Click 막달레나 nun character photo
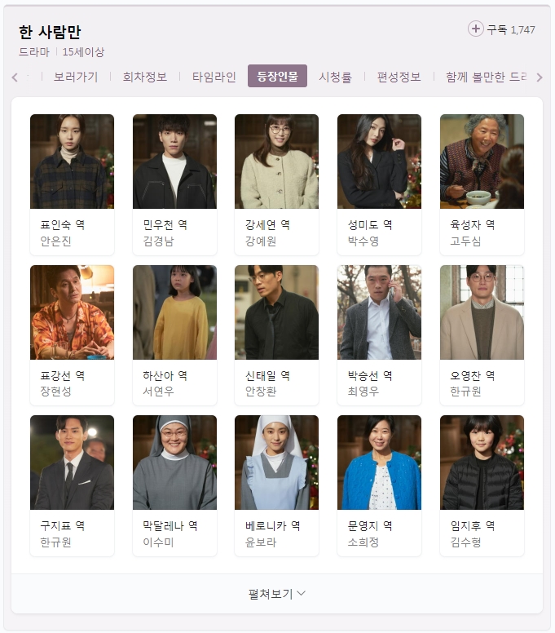The image size is (555, 633). click(174, 463)
